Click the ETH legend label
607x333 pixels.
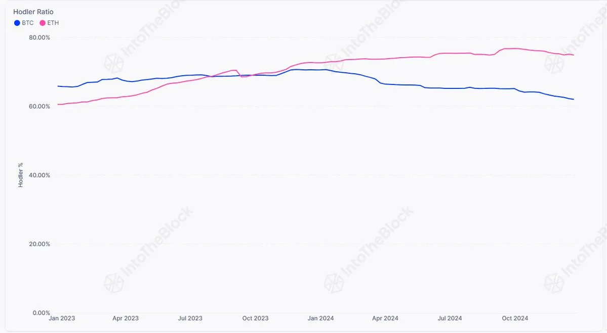point(53,23)
